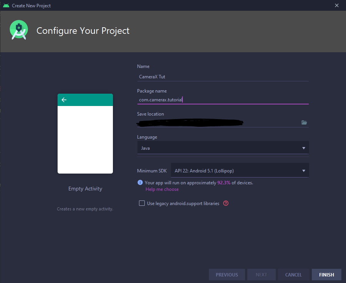Image resolution: width=346 pixels, height=283 pixels.
Task: Go back with the PREVIOUS button
Action: (x=227, y=275)
